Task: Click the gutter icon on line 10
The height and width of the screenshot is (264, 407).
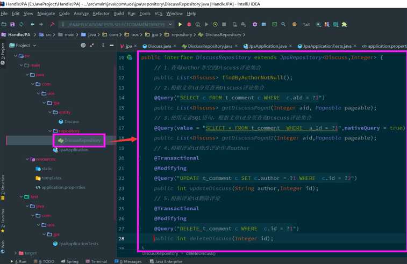Action: click(x=130, y=57)
